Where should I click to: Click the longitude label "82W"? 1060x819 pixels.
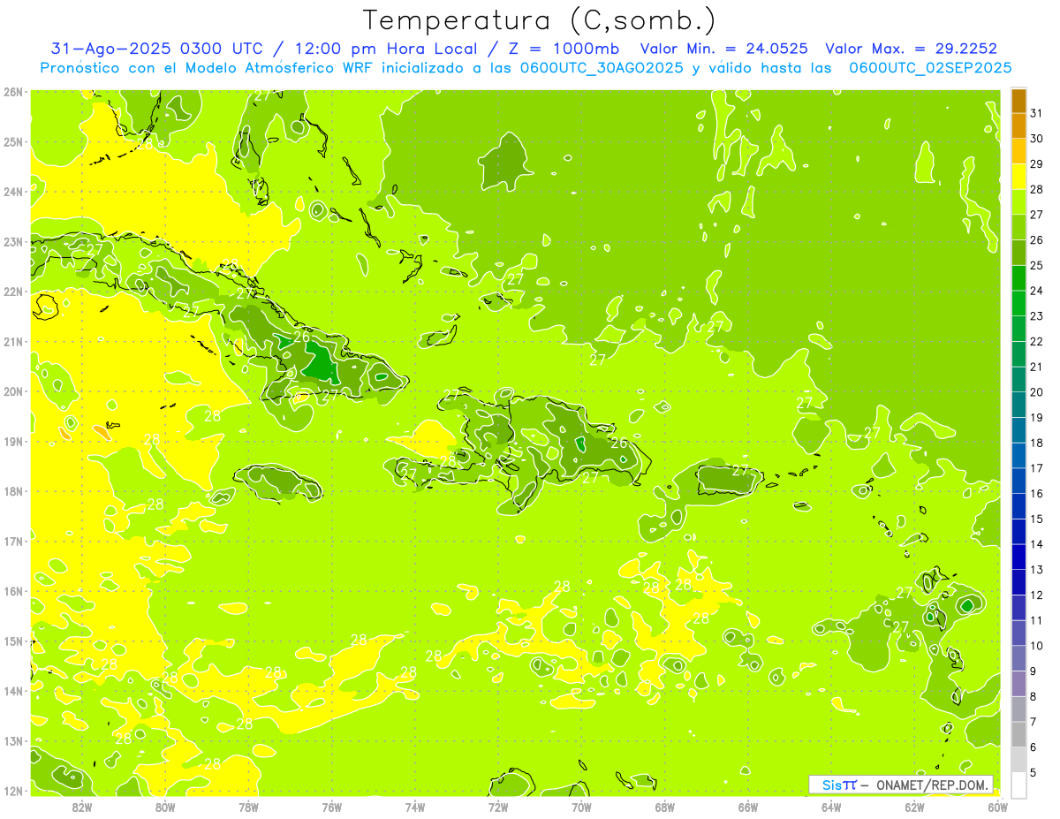pyautogui.click(x=82, y=807)
